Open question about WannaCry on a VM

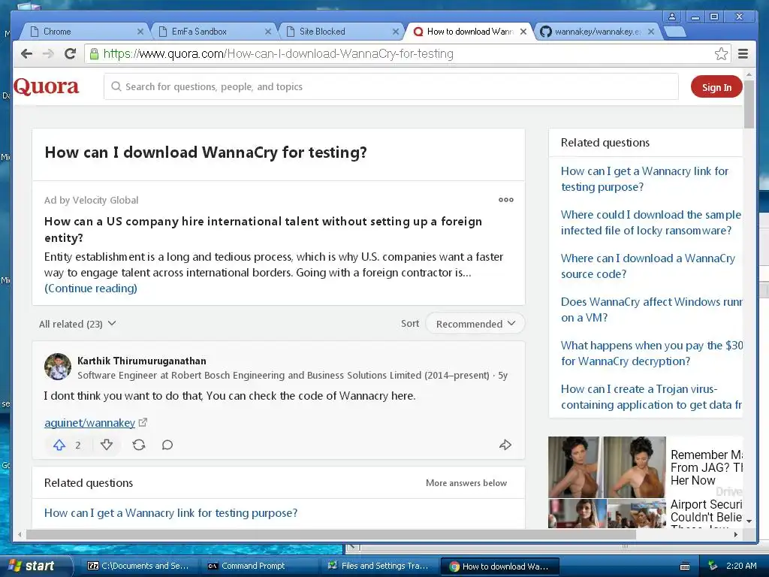coord(651,310)
